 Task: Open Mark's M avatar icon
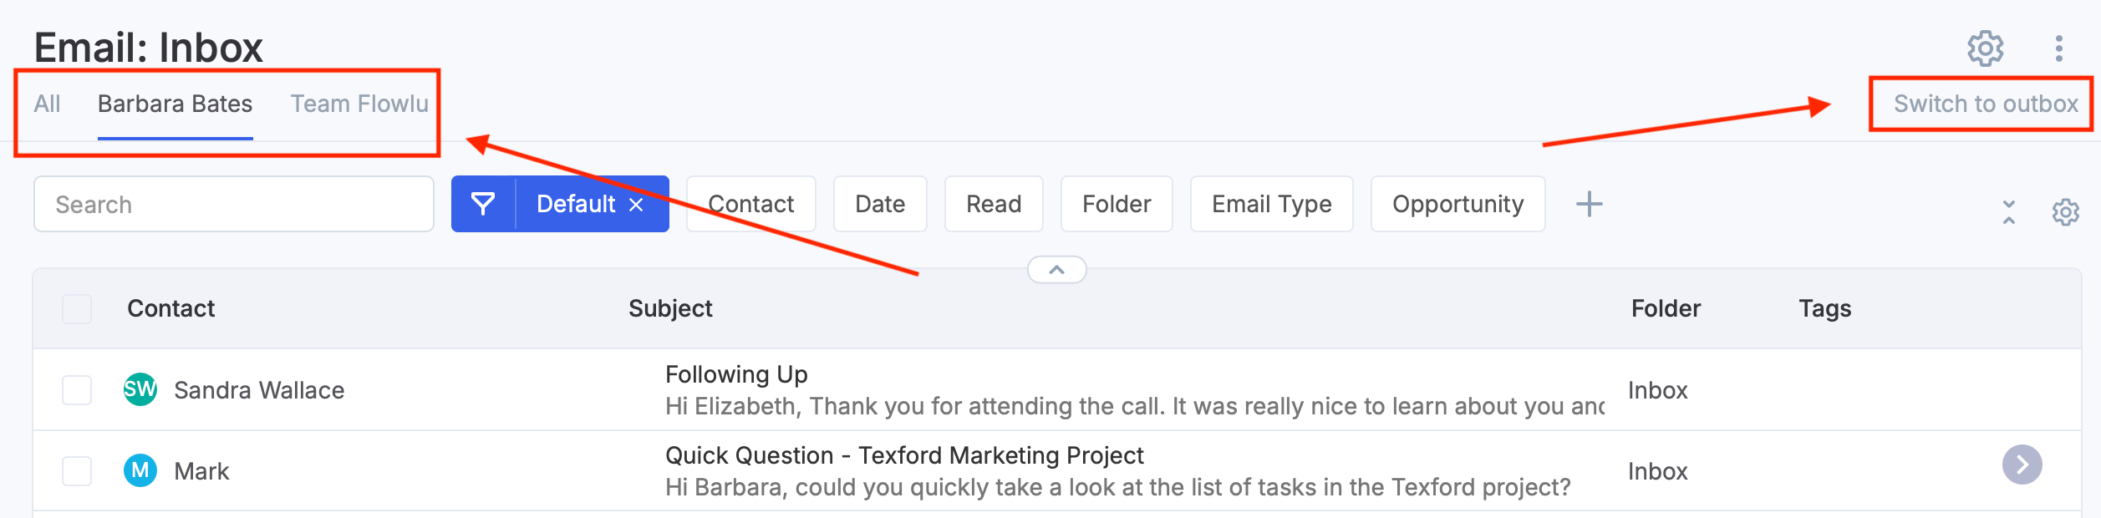pyautogui.click(x=140, y=470)
